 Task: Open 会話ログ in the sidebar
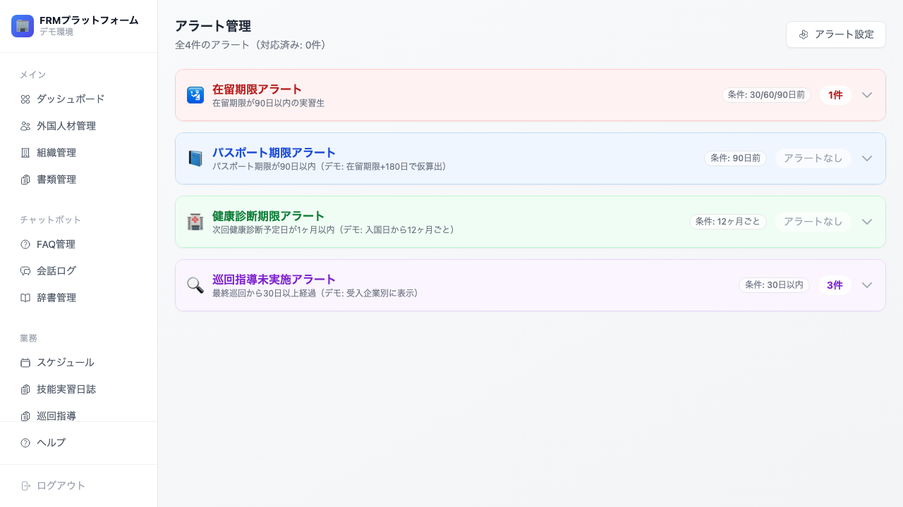(x=79, y=271)
